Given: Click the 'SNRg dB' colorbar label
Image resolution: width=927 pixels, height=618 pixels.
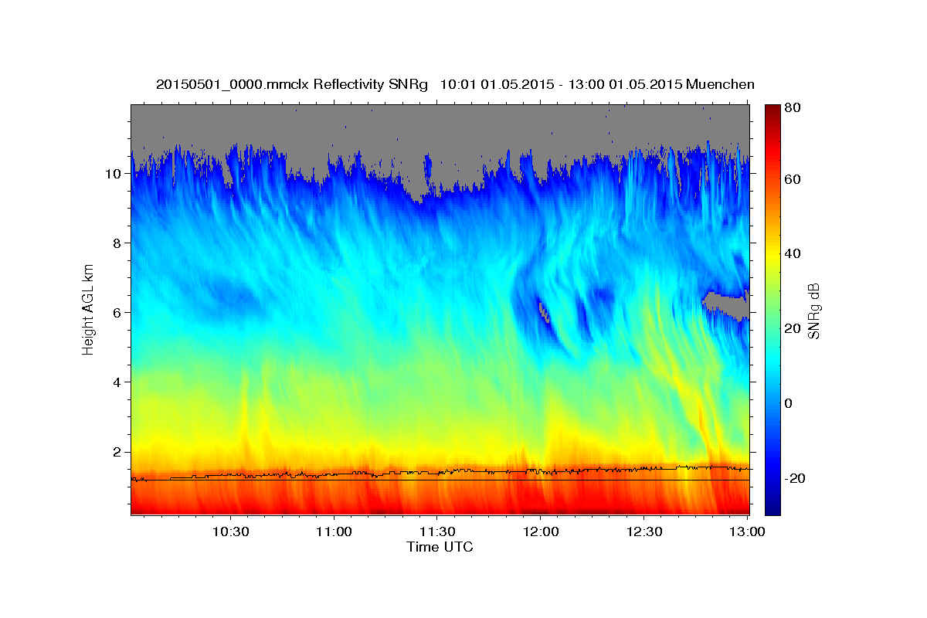Looking at the screenshot, I should 813,310.
